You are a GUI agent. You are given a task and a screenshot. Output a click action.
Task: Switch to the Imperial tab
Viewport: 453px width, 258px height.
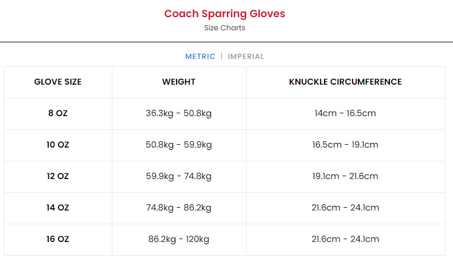pyautogui.click(x=246, y=57)
